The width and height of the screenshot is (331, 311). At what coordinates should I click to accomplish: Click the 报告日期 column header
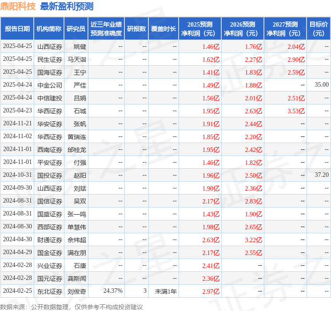(17, 28)
